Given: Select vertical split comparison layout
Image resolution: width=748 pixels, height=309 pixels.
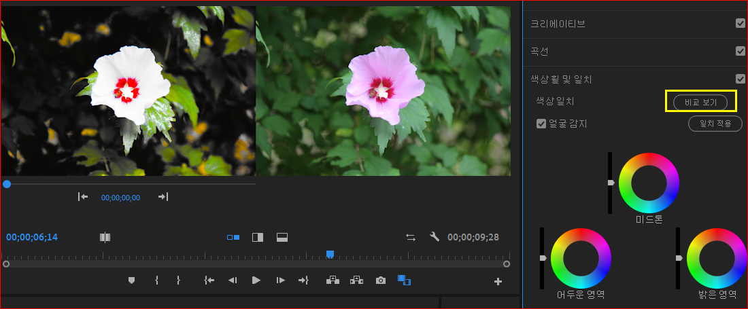Looking at the screenshot, I should tap(258, 237).
